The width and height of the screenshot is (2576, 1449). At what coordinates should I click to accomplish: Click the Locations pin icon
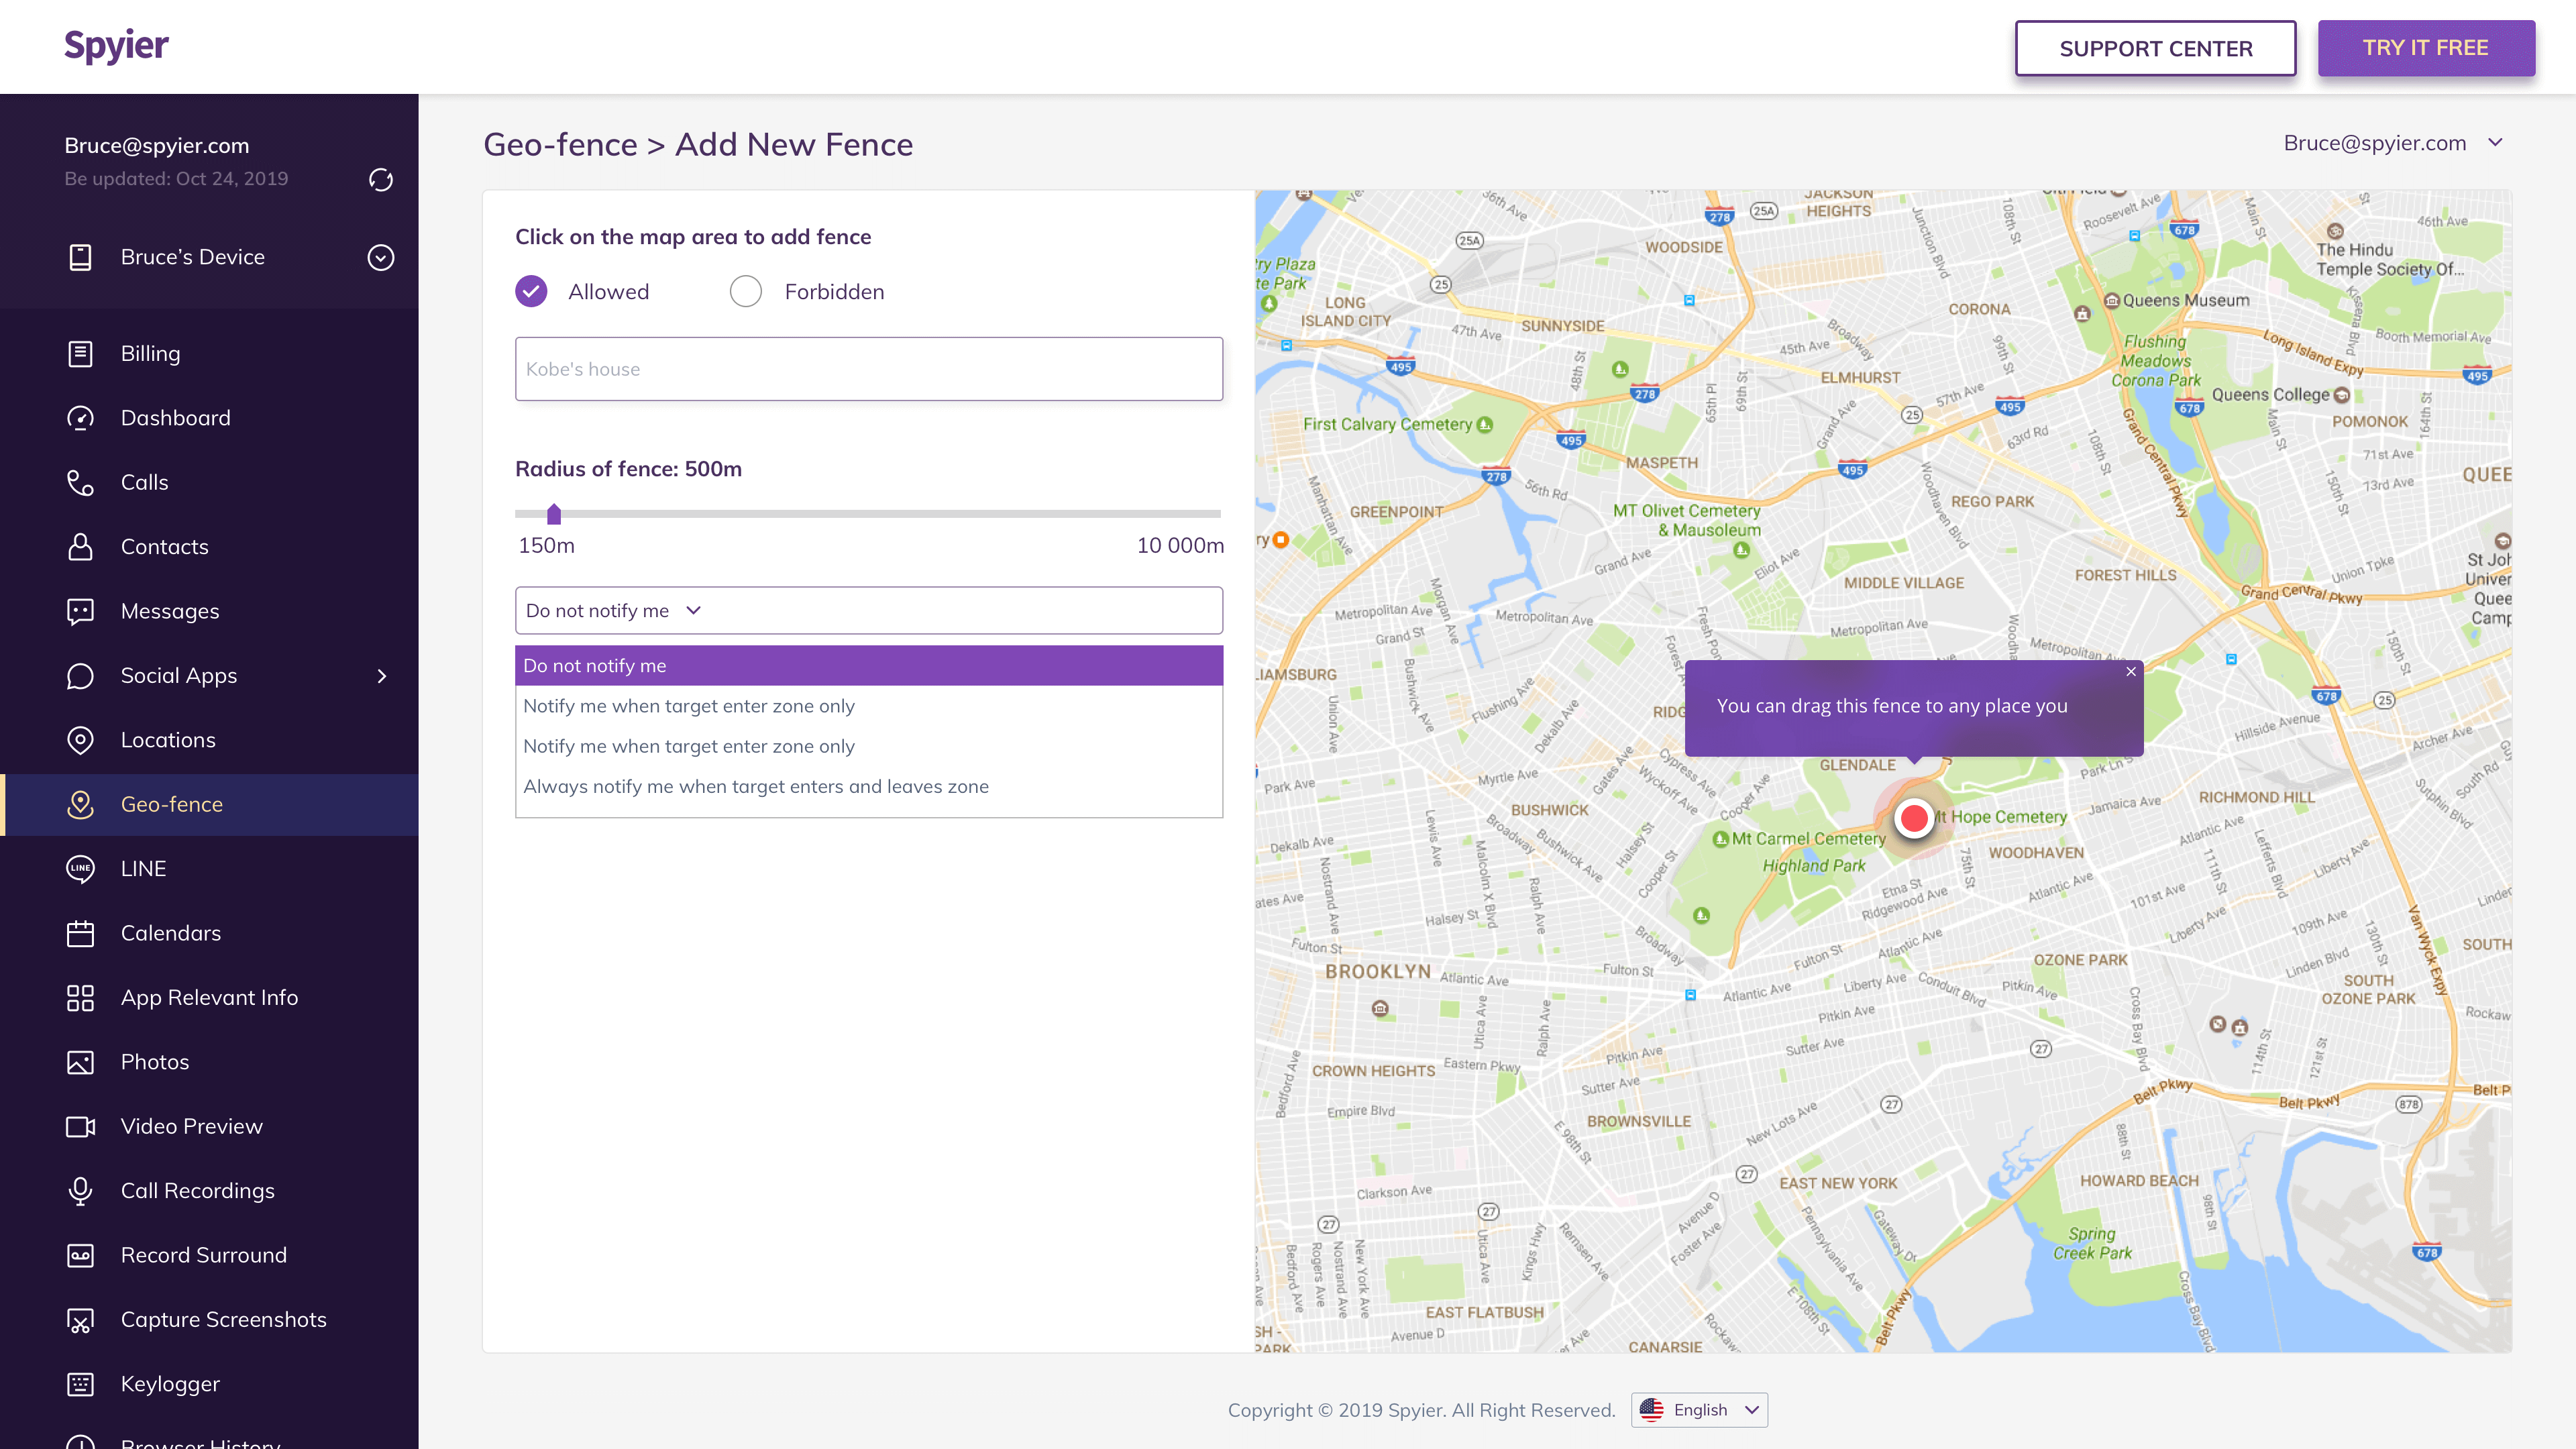point(80,740)
